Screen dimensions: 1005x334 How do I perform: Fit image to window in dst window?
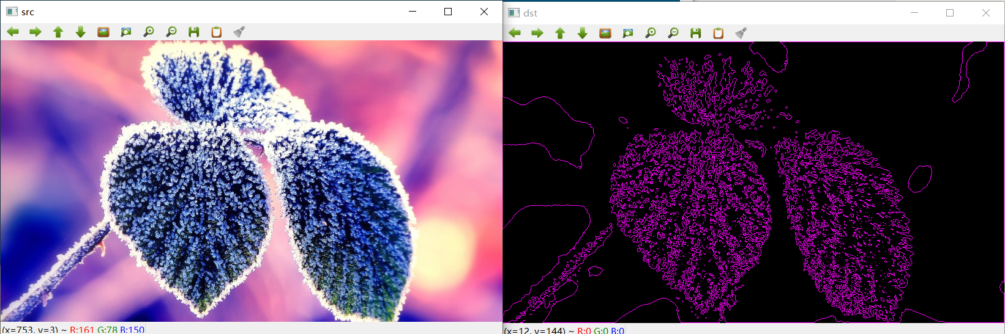[628, 33]
